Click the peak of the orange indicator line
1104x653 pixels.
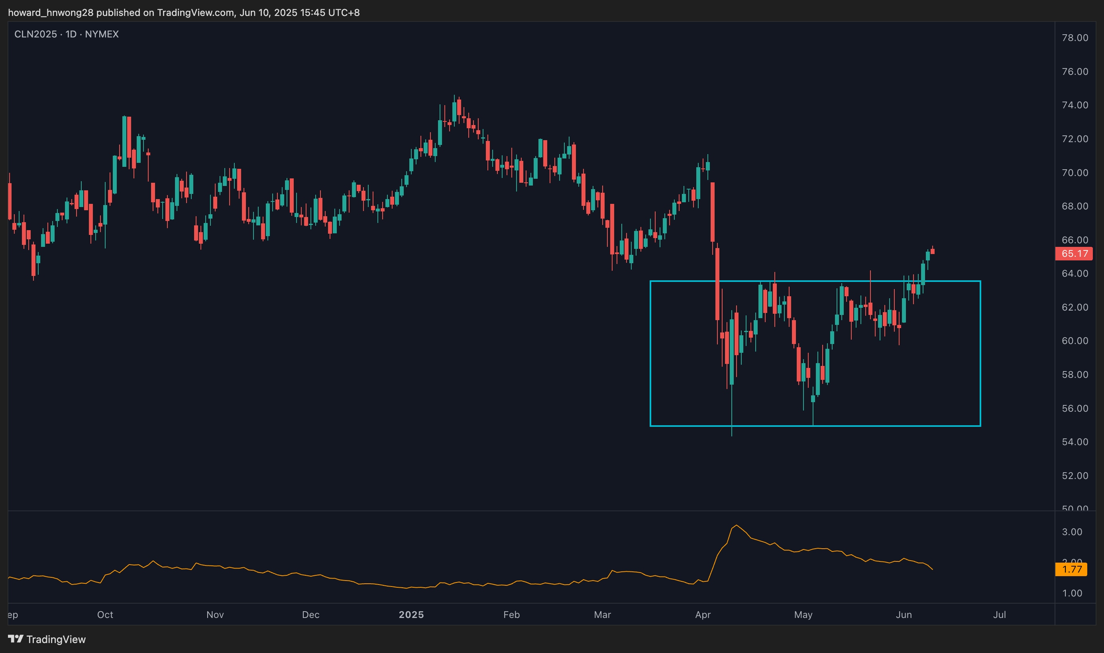click(x=736, y=526)
